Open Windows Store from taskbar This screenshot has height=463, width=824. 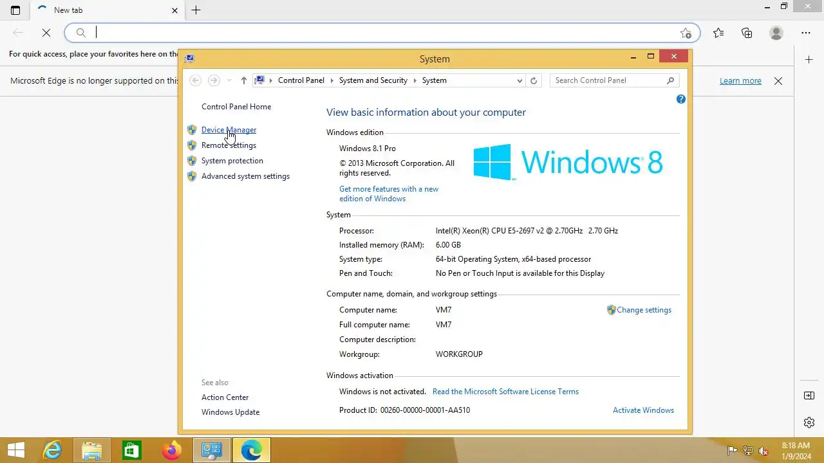point(131,450)
